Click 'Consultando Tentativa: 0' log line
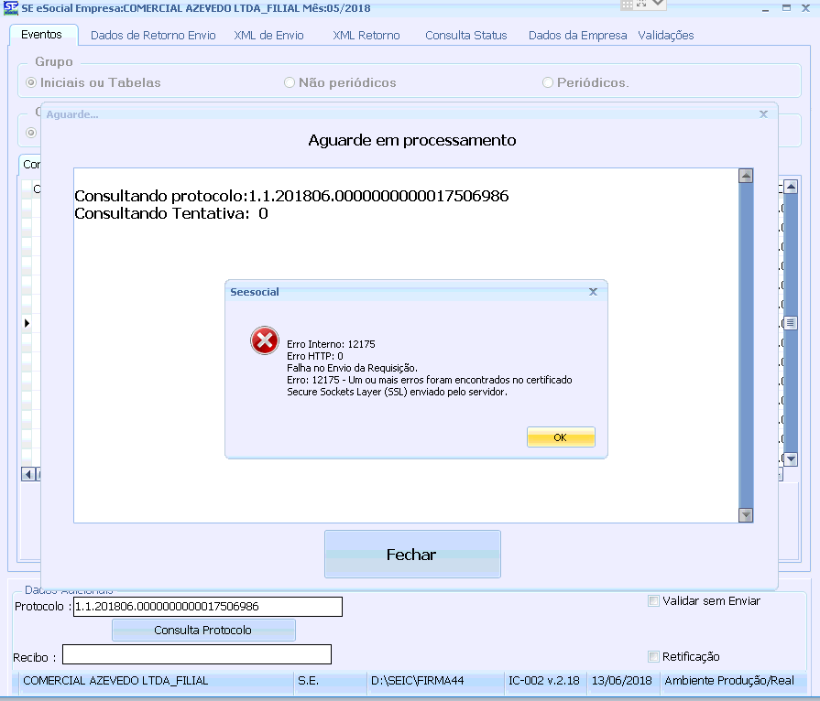This screenshot has height=701, width=820. coord(171,213)
